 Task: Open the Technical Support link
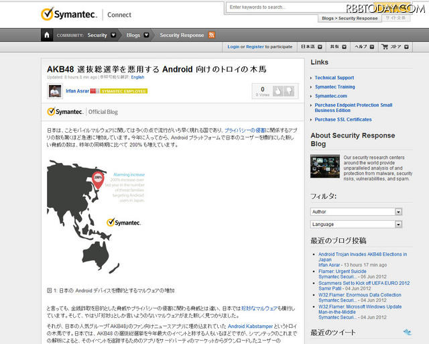point(334,78)
